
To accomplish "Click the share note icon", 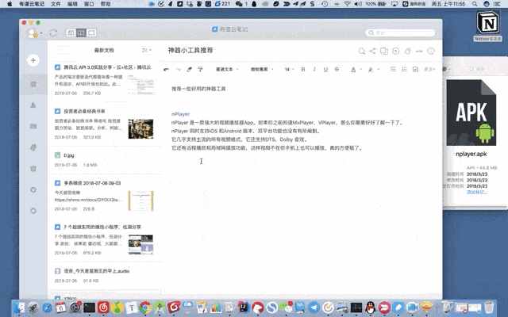I will click(372, 51).
